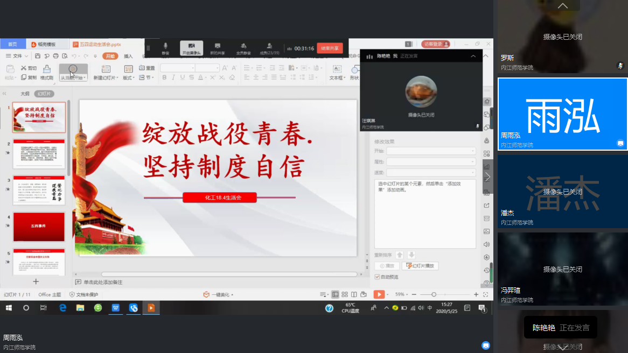Select the 开始 ribbon tab
628x353 pixels.
(110, 56)
